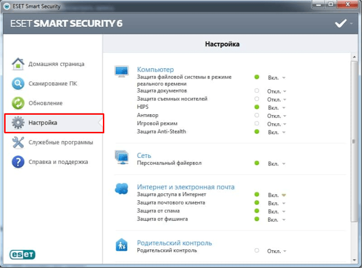The height and width of the screenshot is (268, 362).
Task: Open the Компьютер settings link
Action: click(155, 69)
